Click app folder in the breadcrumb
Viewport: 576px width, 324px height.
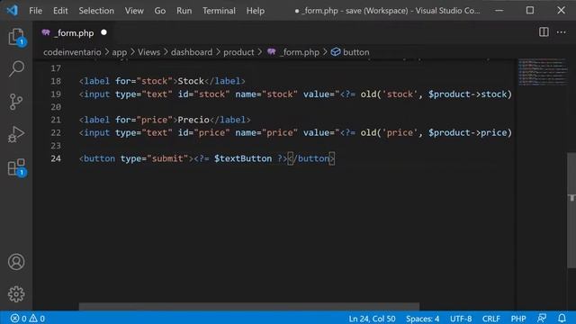pyautogui.click(x=120, y=52)
